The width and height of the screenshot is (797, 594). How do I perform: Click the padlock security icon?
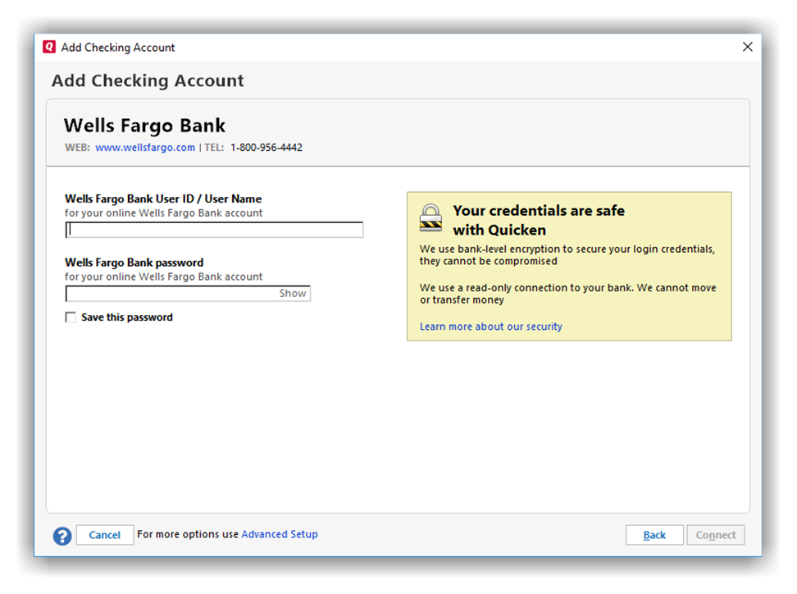(430, 218)
